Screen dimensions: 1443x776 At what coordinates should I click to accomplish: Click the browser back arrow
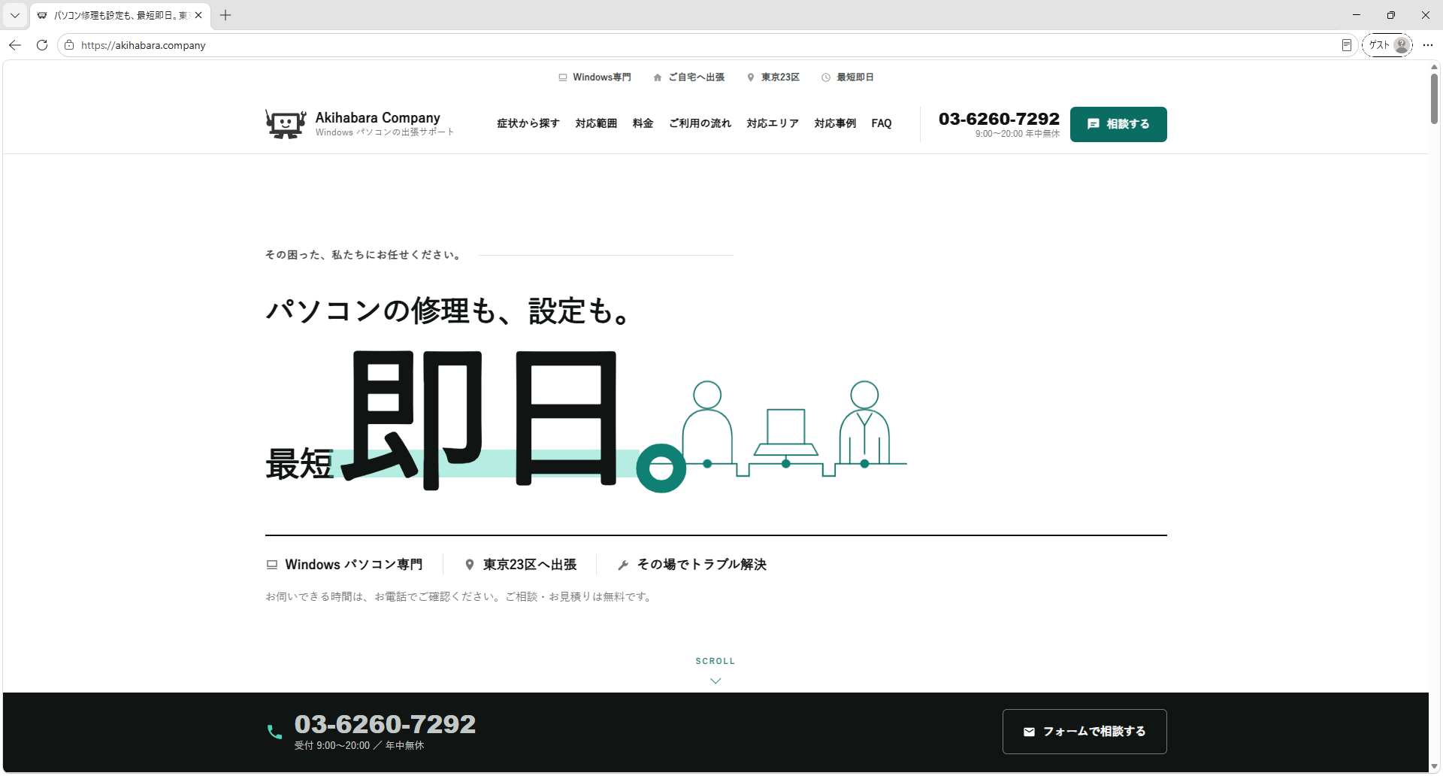coord(15,45)
